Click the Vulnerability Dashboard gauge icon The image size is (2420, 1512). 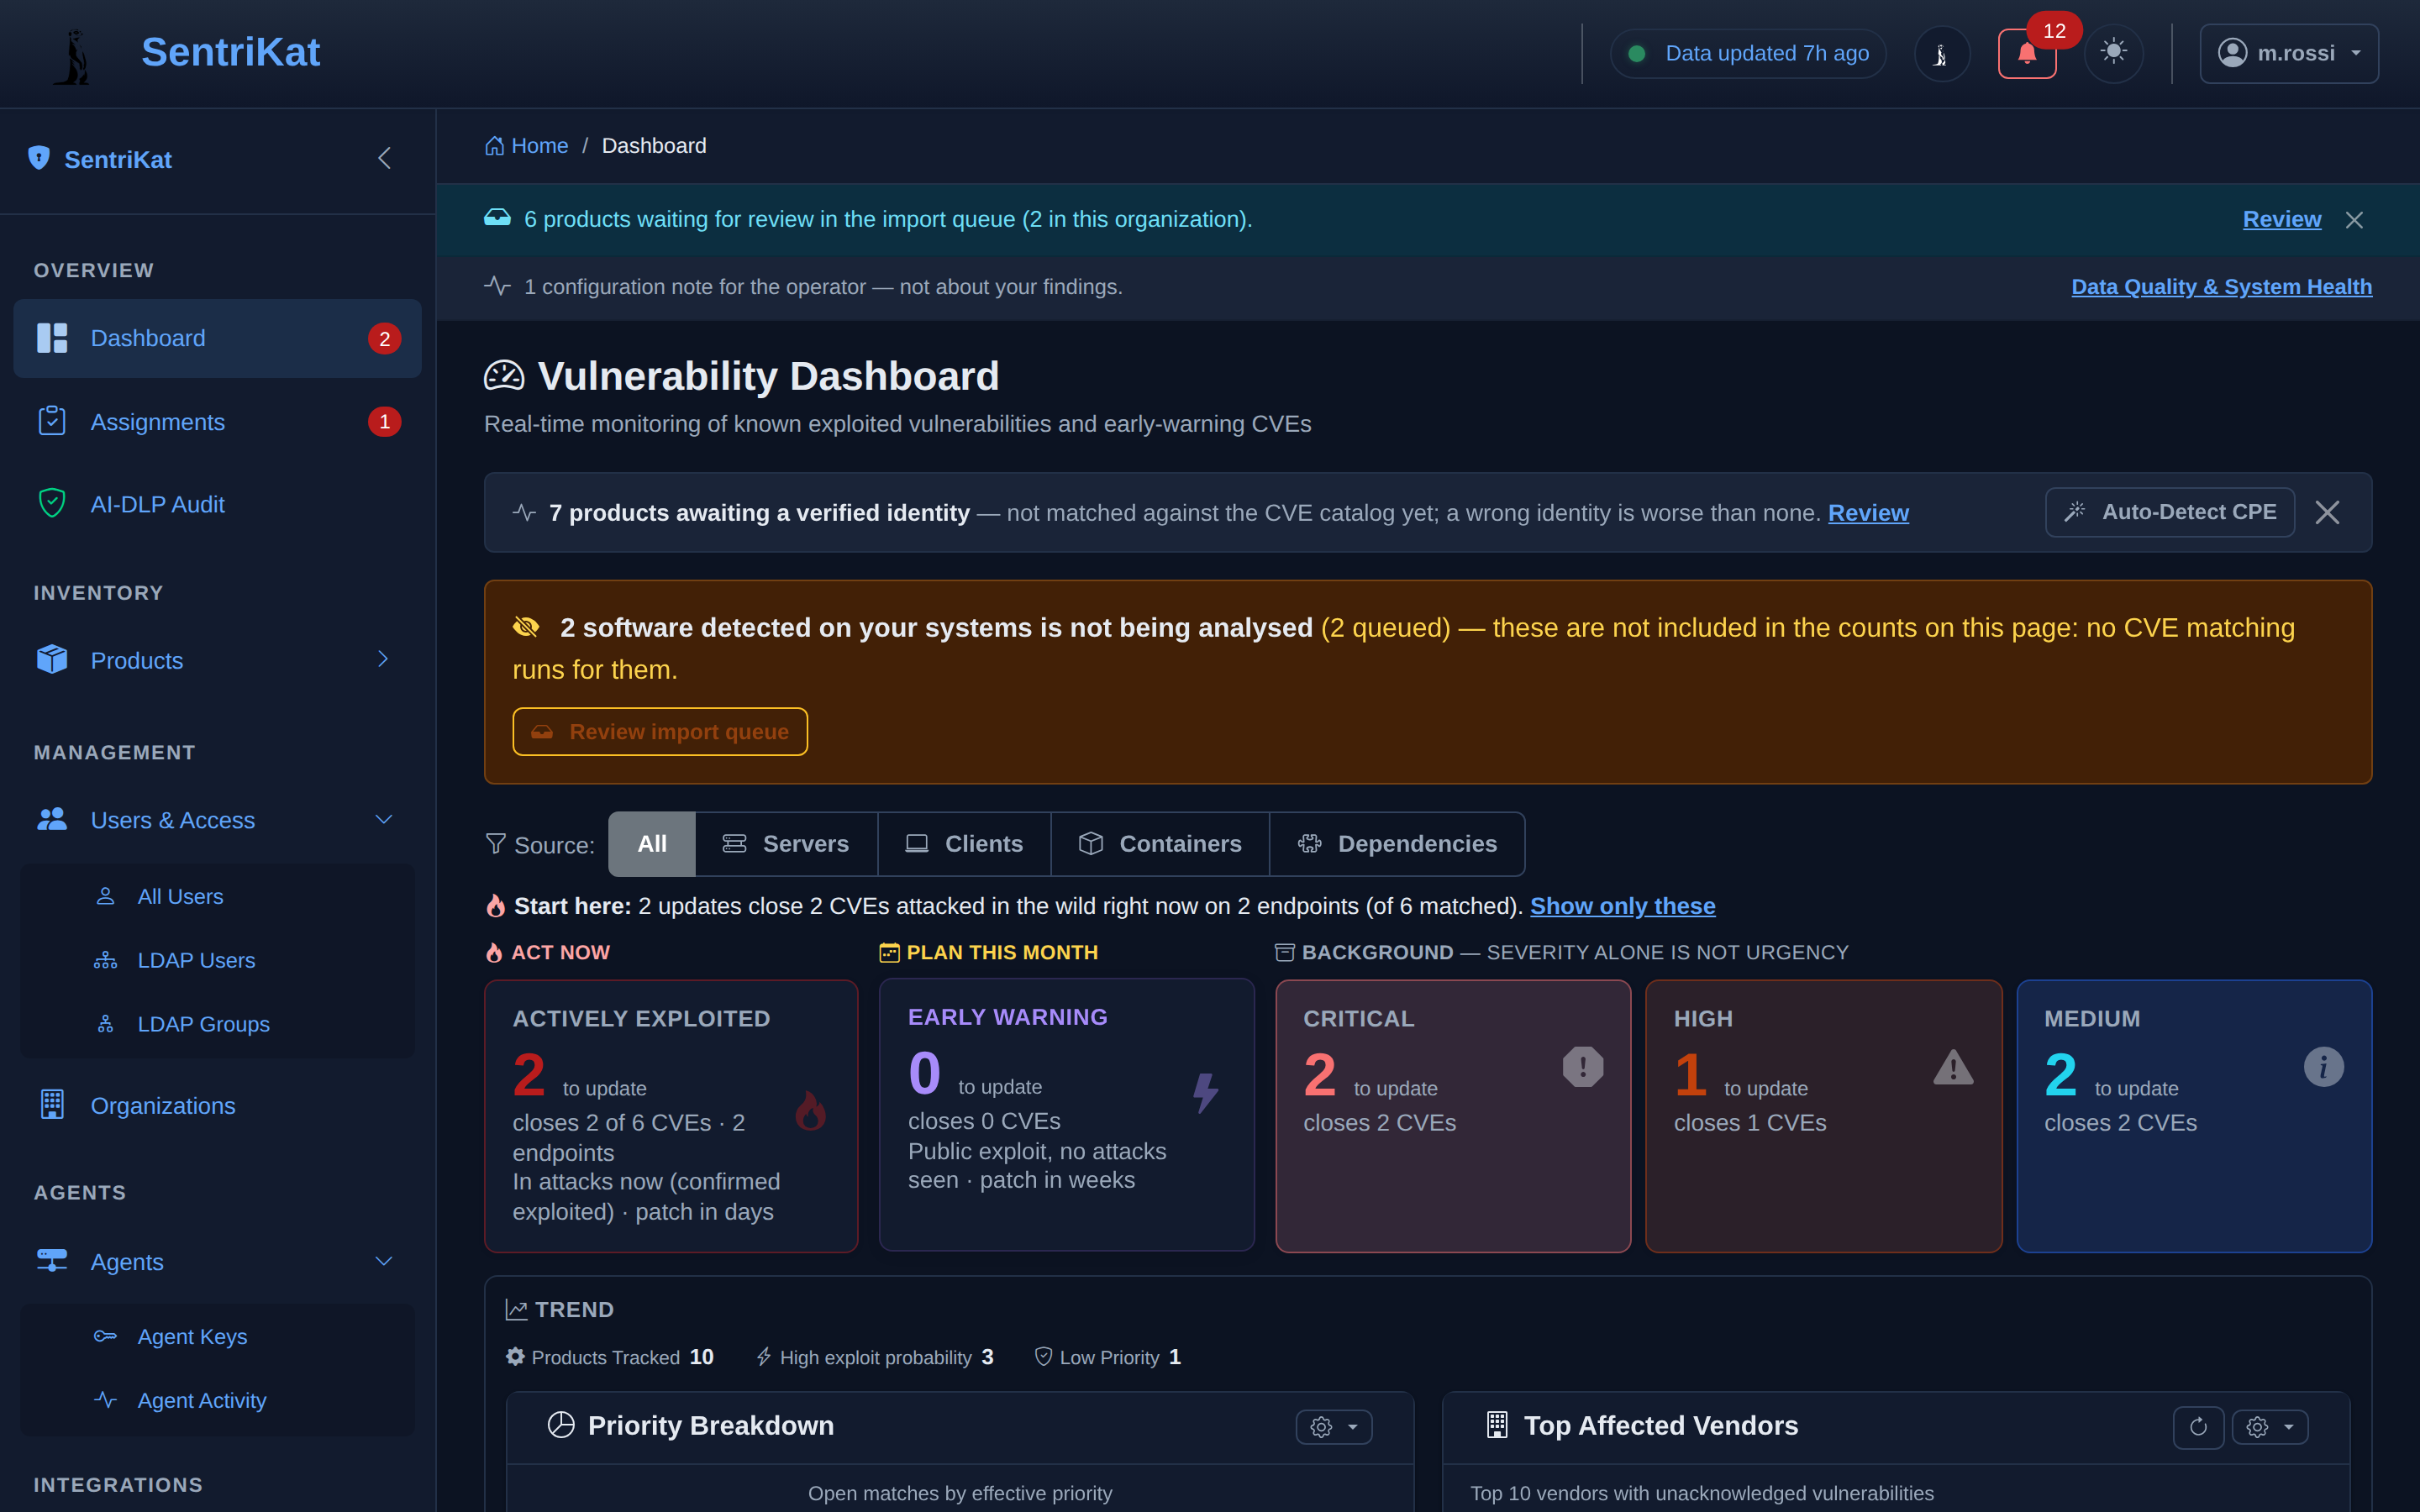point(504,376)
